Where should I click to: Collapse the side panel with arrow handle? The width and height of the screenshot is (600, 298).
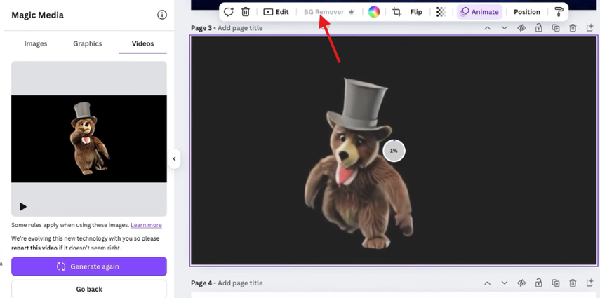pos(175,158)
